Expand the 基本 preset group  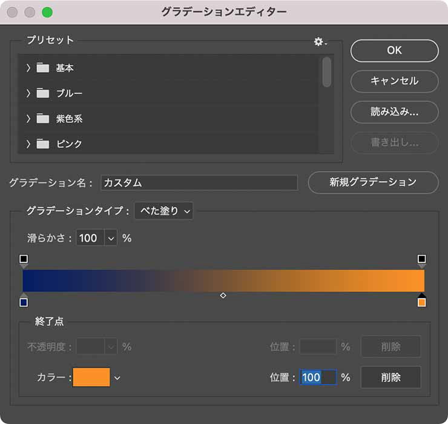[28, 68]
